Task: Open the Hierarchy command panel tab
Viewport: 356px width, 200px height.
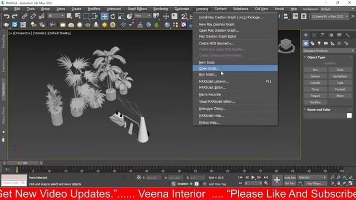Action: point(323,35)
